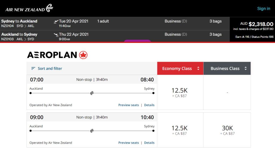The image size is (275, 154).
Task: Open Details for the 07:00 flight
Action: pos(149,105)
